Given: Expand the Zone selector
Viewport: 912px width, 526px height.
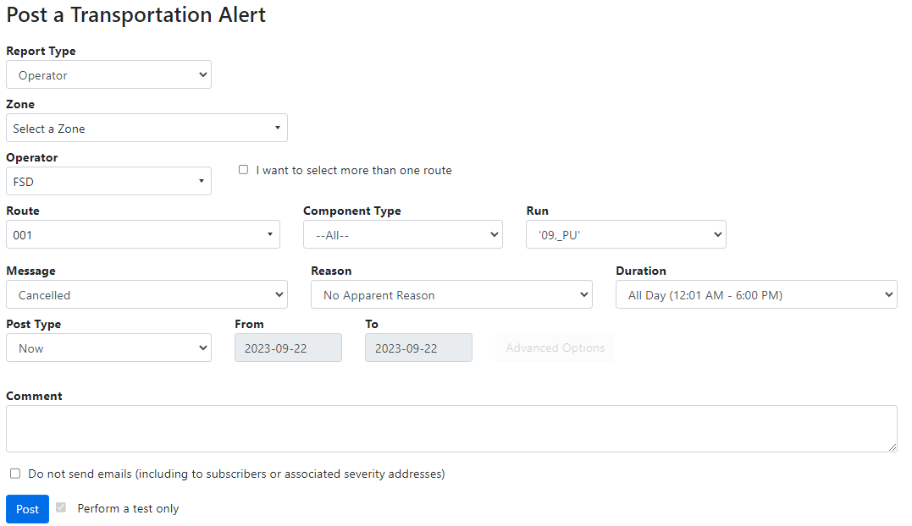Looking at the screenshot, I should pyautogui.click(x=146, y=129).
